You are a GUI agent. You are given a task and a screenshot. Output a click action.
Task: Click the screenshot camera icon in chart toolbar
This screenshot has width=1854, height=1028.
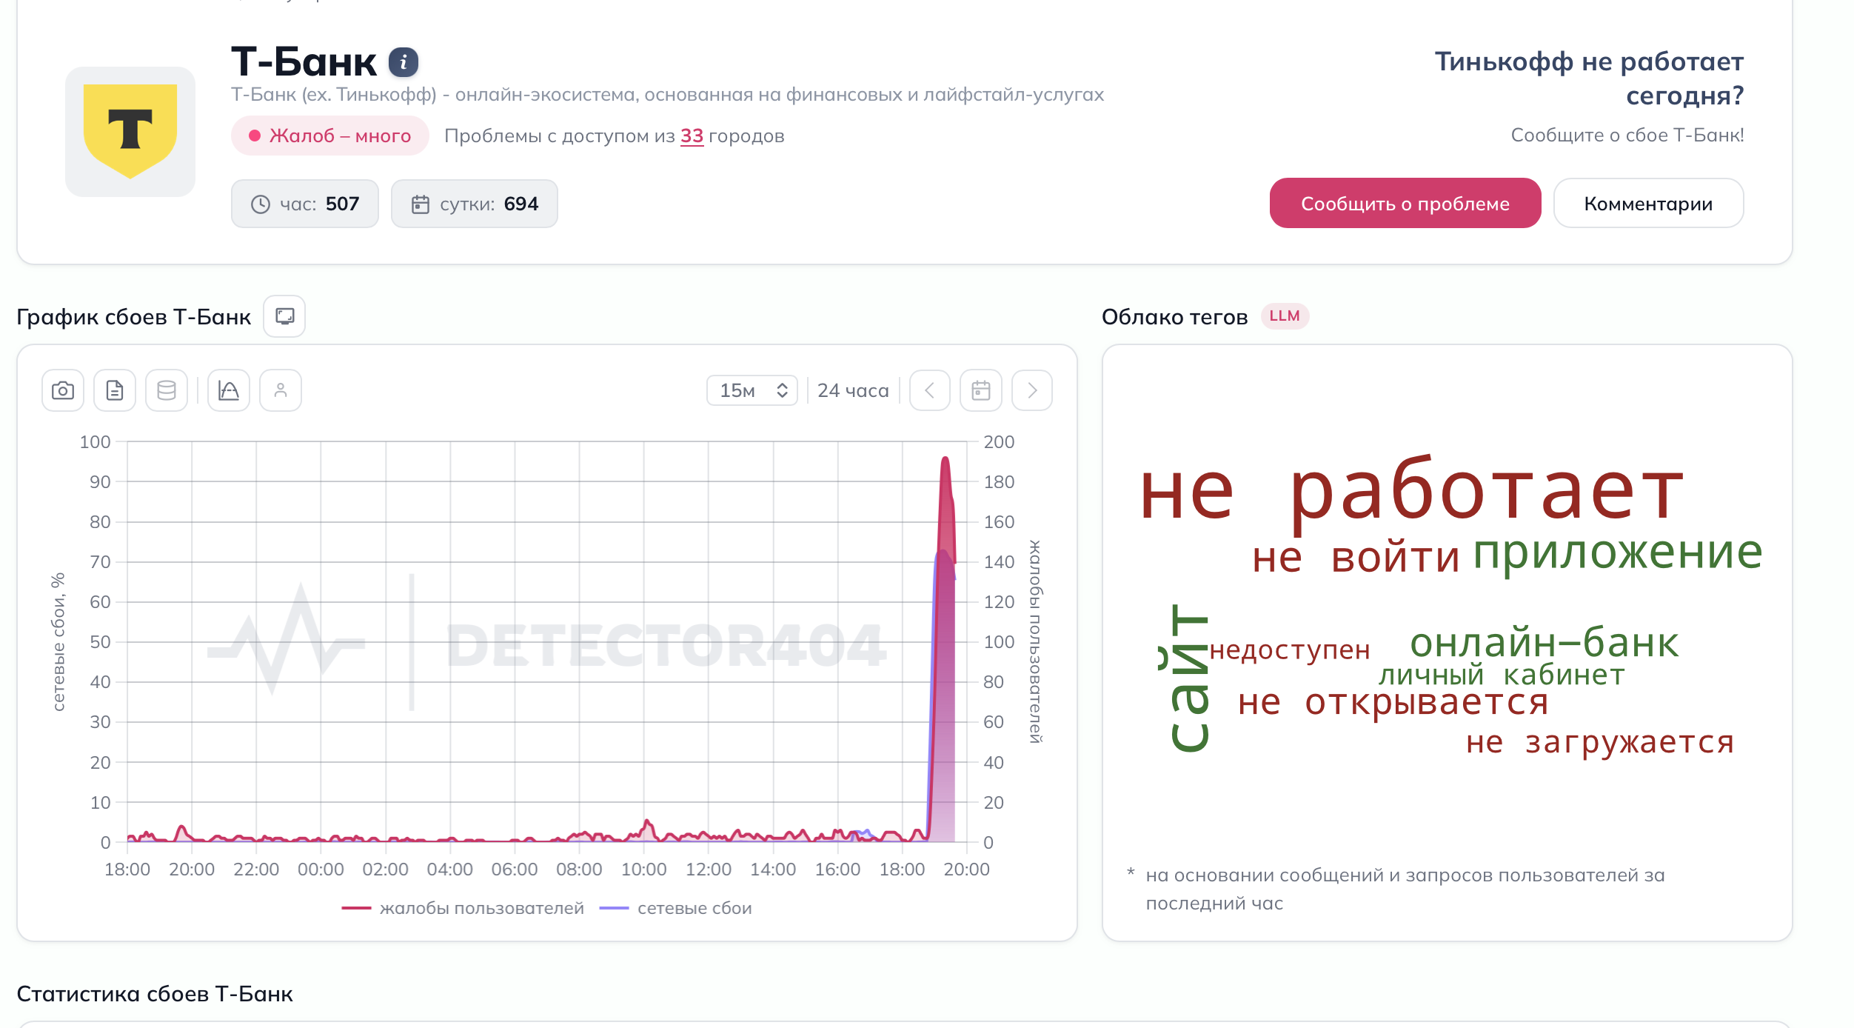(63, 390)
